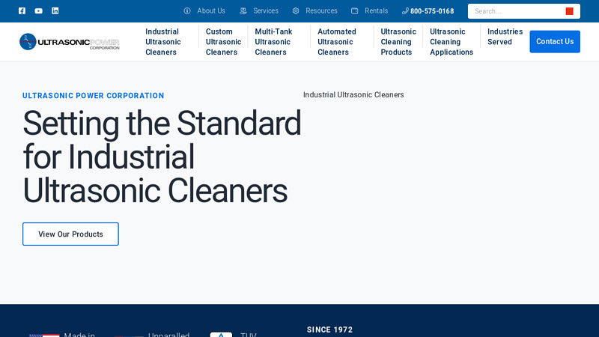Click the View Our Products button
The width and height of the screenshot is (599, 337).
click(70, 234)
